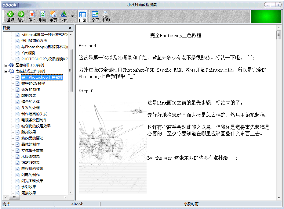
Task: Open 与Photoshop内部滤镜不同 entry
Action: click(45, 47)
